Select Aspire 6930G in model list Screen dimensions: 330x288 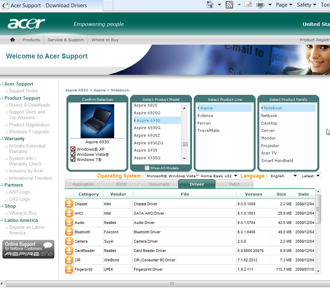click(156, 128)
